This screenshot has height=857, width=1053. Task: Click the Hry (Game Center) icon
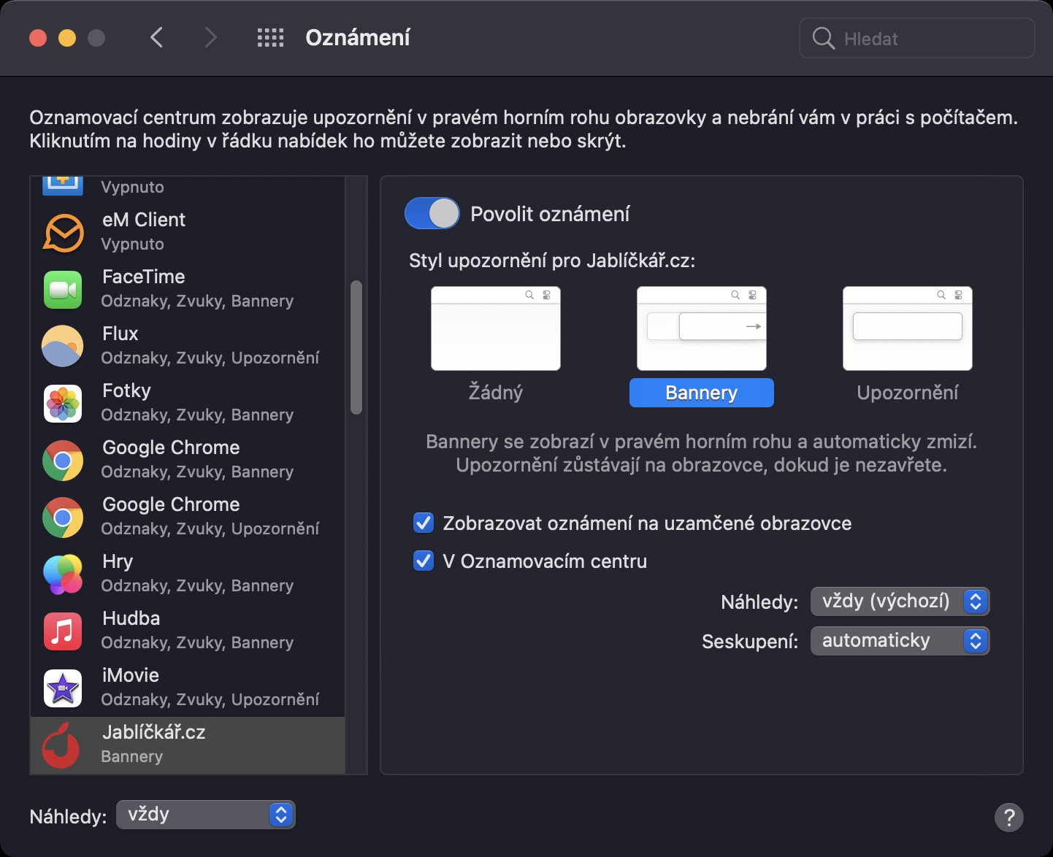(64, 574)
